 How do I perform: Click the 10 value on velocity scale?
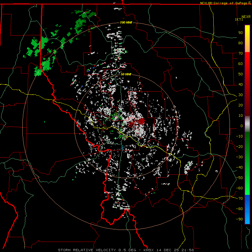[x=241, y=116]
